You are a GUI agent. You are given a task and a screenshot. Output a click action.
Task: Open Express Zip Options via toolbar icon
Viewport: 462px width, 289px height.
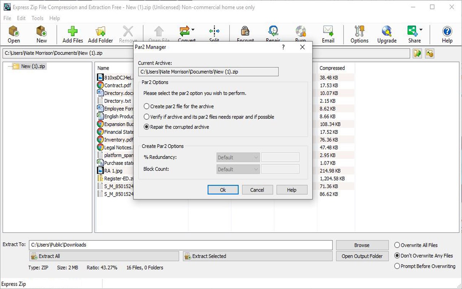tap(359, 34)
